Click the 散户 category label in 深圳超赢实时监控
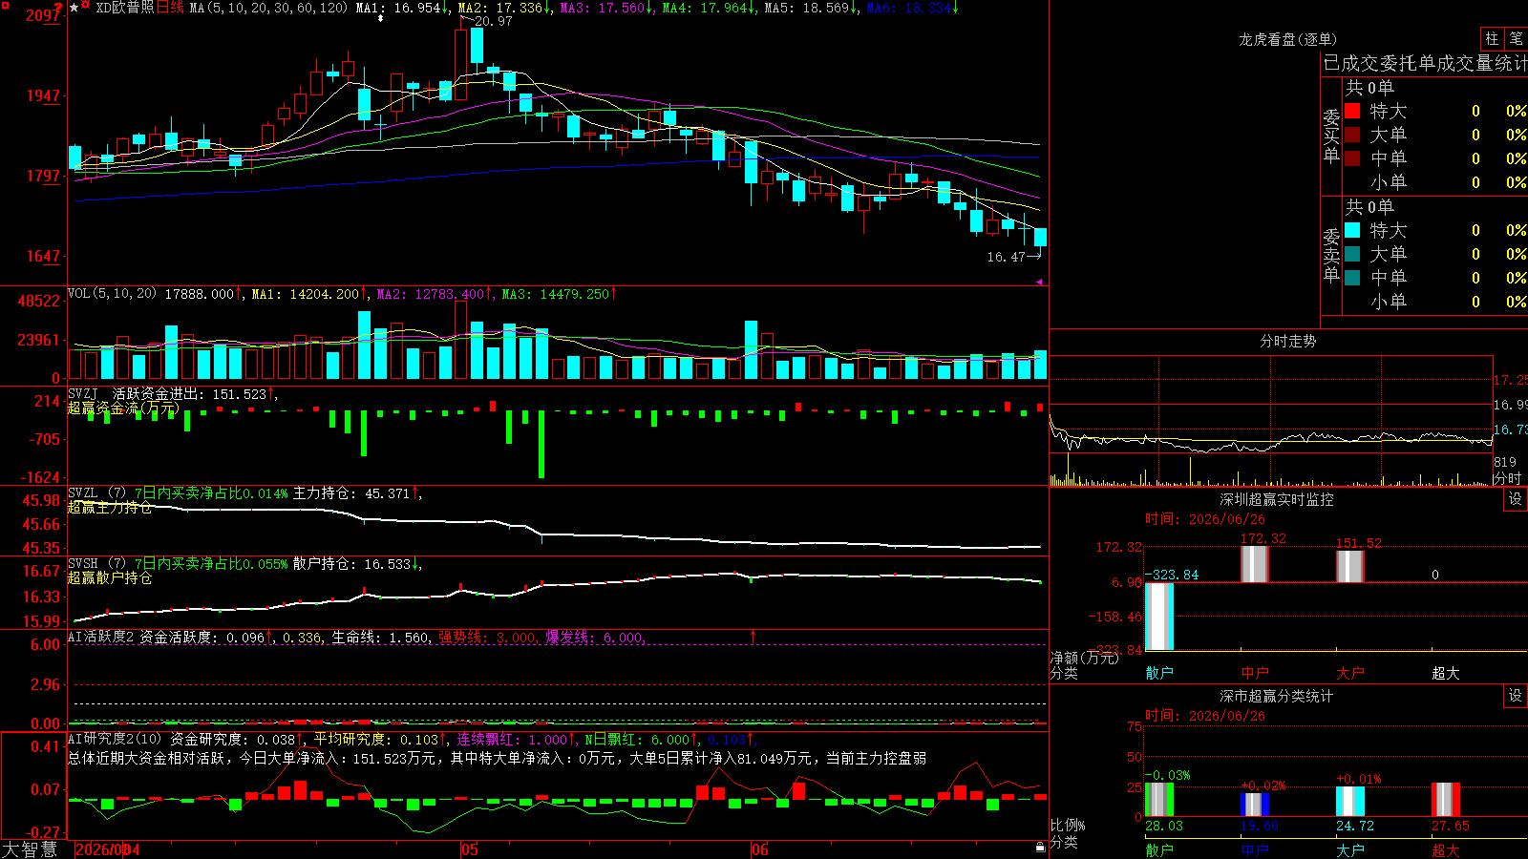This screenshot has width=1528, height=859. 1159,673
